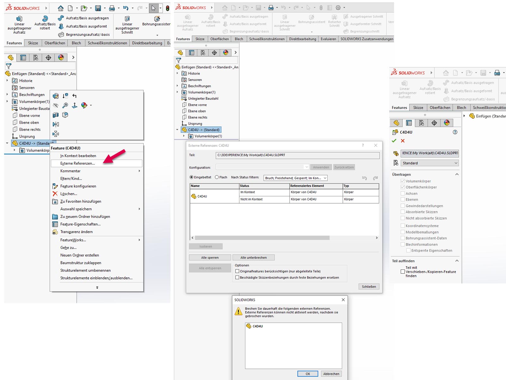Screen dimensions: 506x380
Task: Click file path field in C4D4U PropertyManager
Action: pyautogui.click(x=430, y=153)
